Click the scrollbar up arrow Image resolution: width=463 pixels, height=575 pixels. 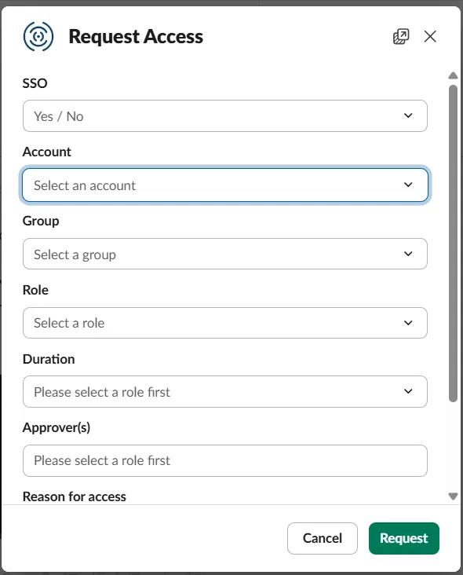(x=453, y=75)
